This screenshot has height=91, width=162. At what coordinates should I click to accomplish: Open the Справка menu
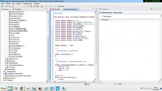[36, 4]
